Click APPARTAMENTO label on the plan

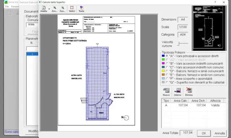click(x=70, y=38)
